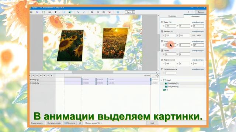The image size is (236, 132).
Task: Click the Stop button on timeline
Action: [x=33, y=76]
